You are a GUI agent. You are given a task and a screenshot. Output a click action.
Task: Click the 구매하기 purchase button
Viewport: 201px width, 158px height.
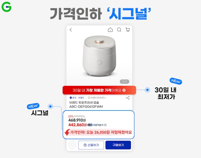118,145
